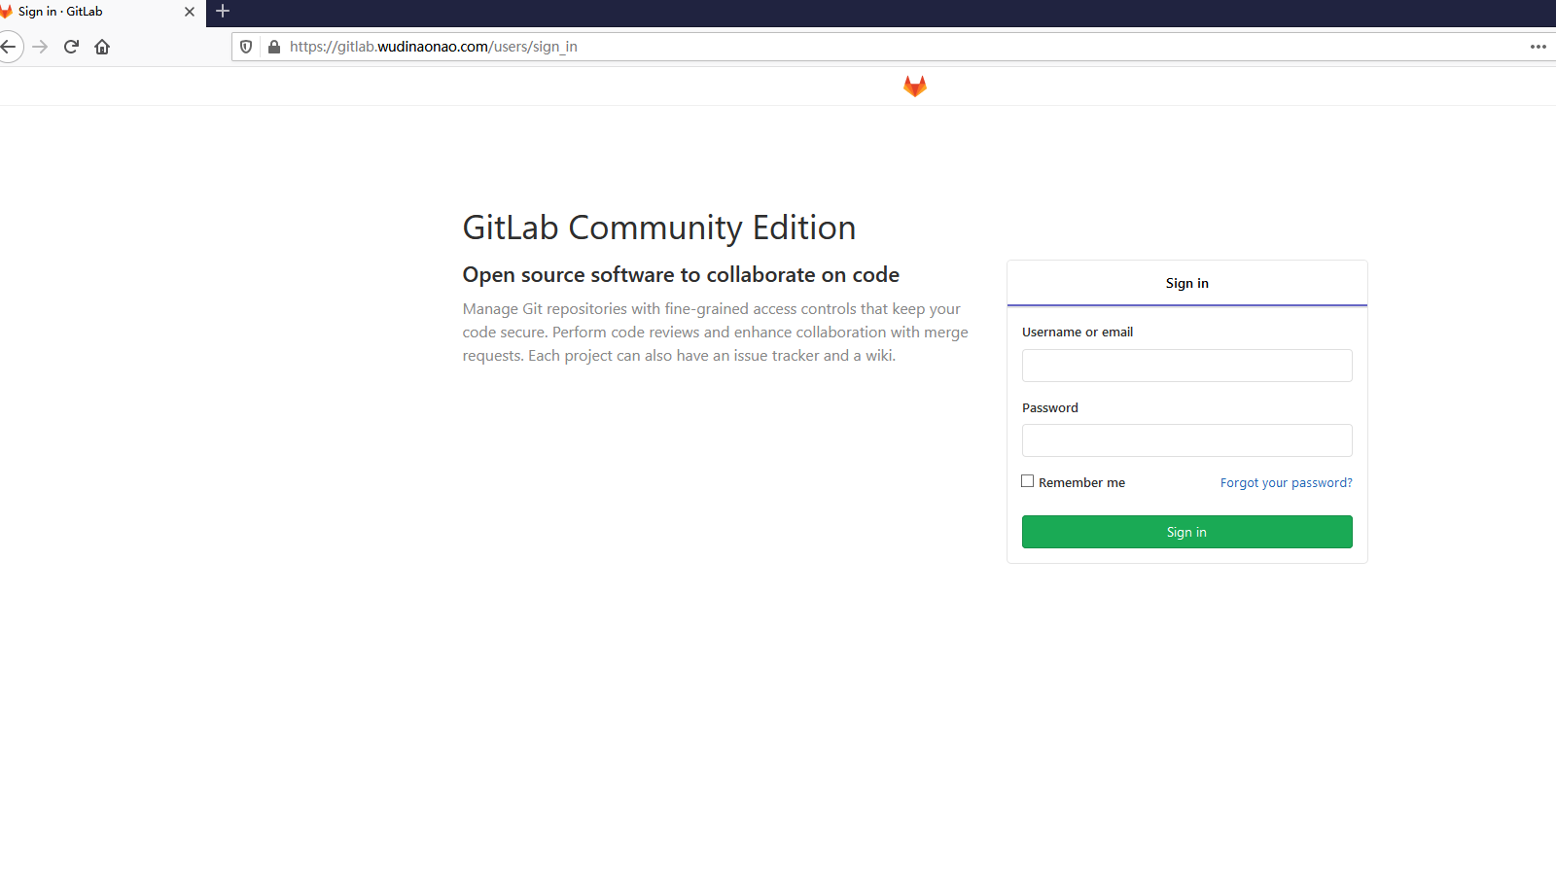Open the tracking protection shield icon

pyautogui.click(x=246, y=47)
